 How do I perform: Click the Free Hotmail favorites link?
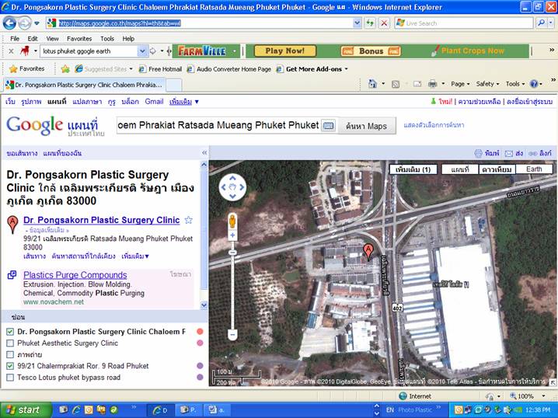[161, 69]
